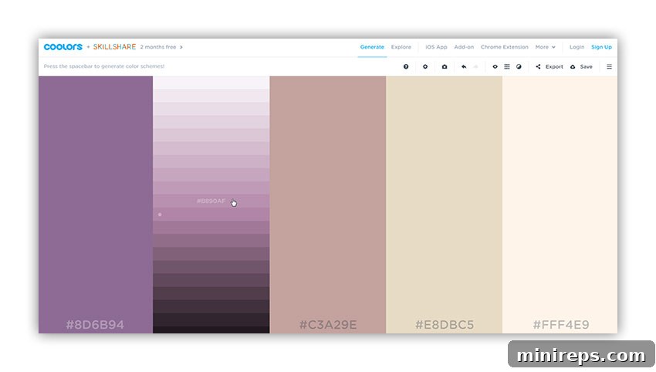Screen dimensions: 656x372
Task: Toggle the eye view icon
Action: (495, 66)
